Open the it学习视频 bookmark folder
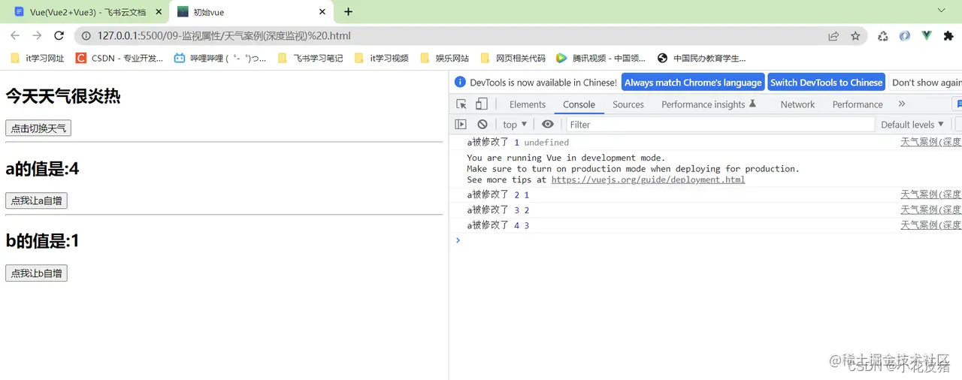 click(382, 58)
